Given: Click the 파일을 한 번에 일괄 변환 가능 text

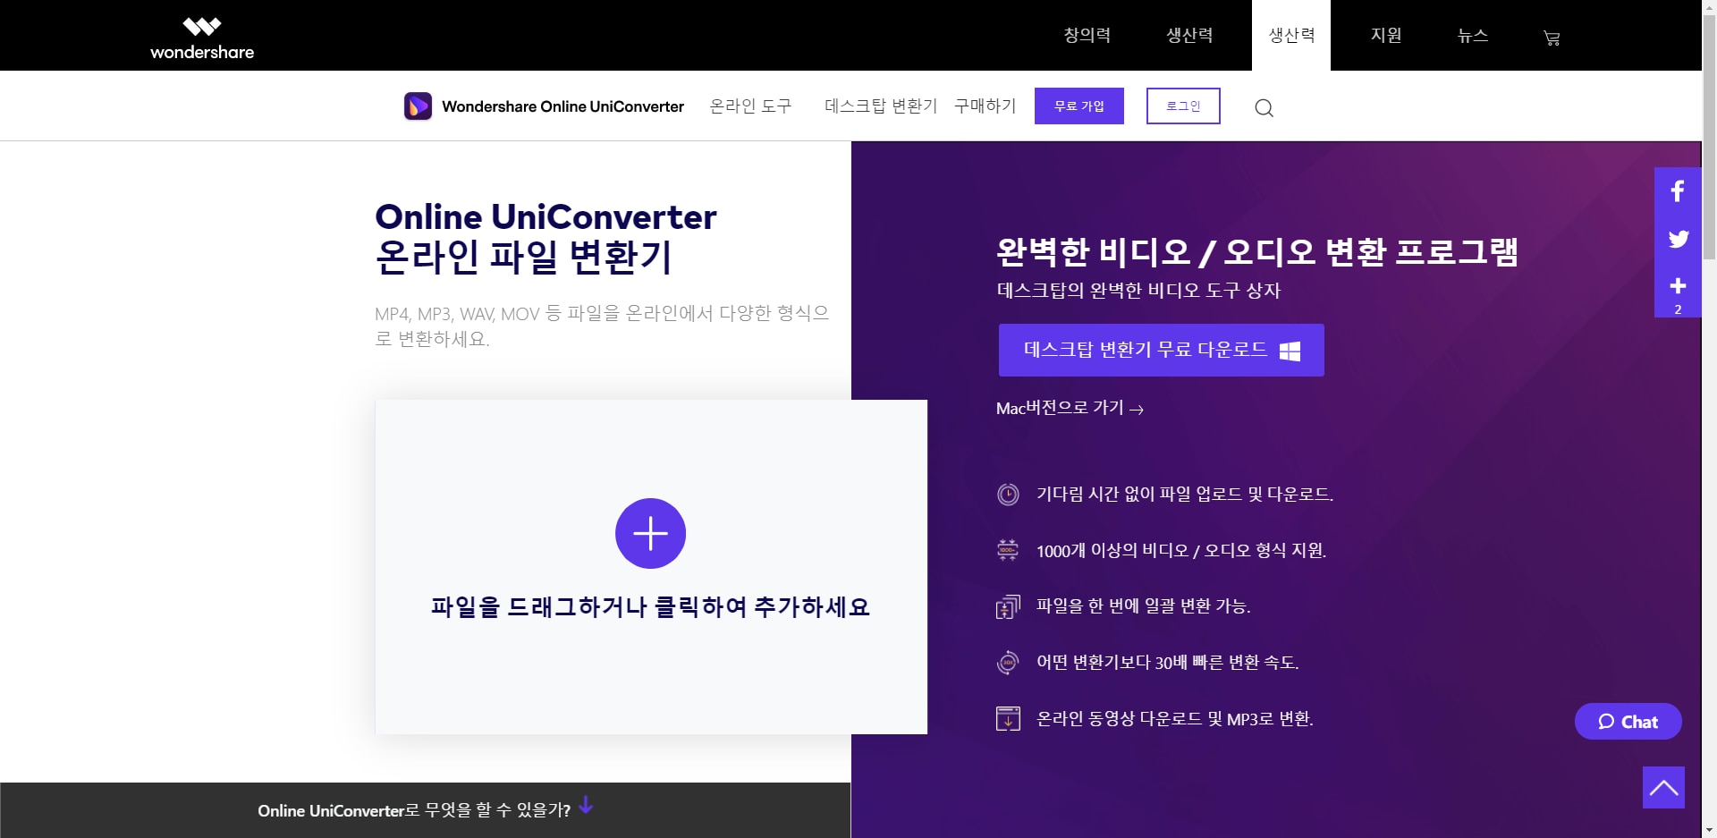Looking at the screenshot, I should [1143, 605].
